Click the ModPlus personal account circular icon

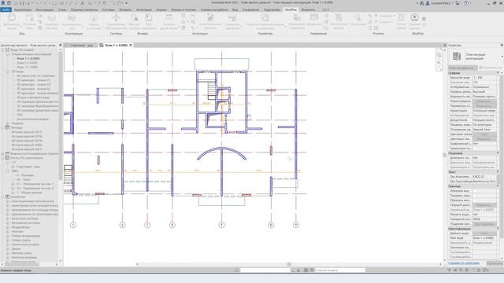[415, 17]
